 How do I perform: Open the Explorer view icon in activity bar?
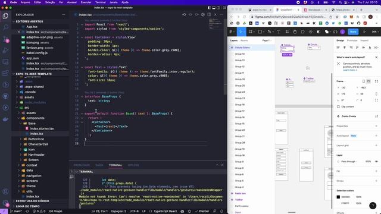pyautogui.click(x=5, y=16)
